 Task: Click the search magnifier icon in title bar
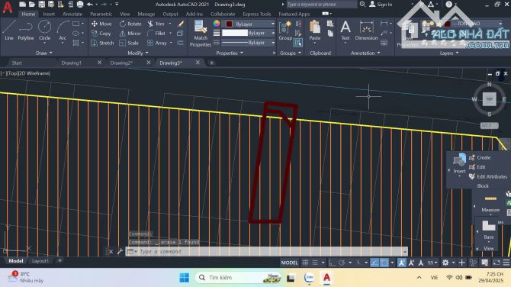click(x=362, y=5)
